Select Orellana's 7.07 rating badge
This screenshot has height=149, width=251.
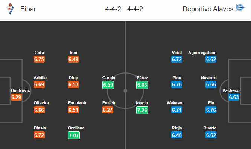[x=74, y=135]
